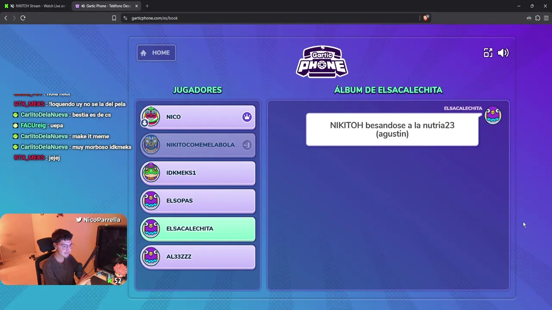Click the NicoParrella Twitter handle overlay
Viewport: 552px width, 310px height.
click(x=98, y=220)
